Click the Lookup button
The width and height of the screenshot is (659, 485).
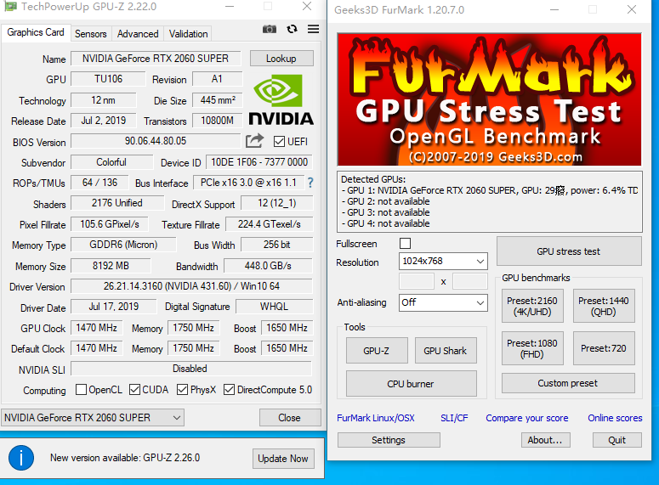coord(281,59)
